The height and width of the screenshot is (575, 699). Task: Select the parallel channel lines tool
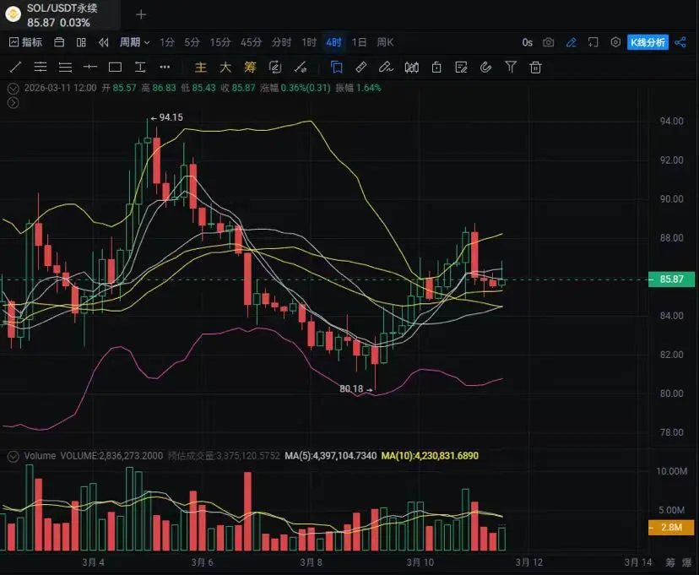(41, 68)
